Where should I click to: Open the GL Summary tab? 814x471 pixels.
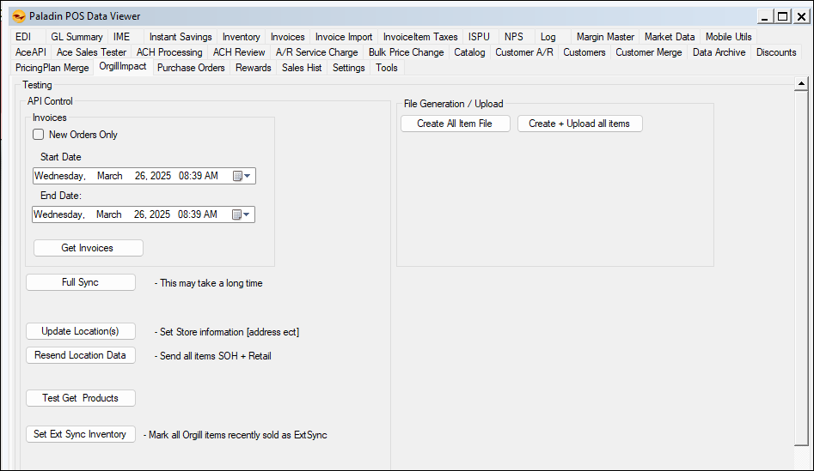click(x=77, y=37)
